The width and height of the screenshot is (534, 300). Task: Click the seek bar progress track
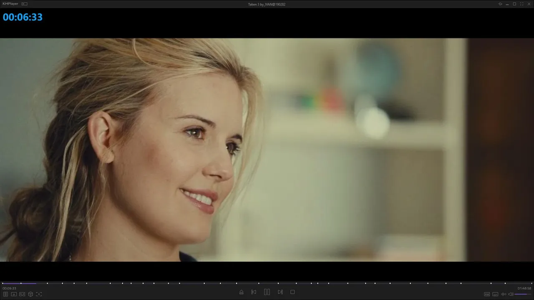(x=267, y=283)
